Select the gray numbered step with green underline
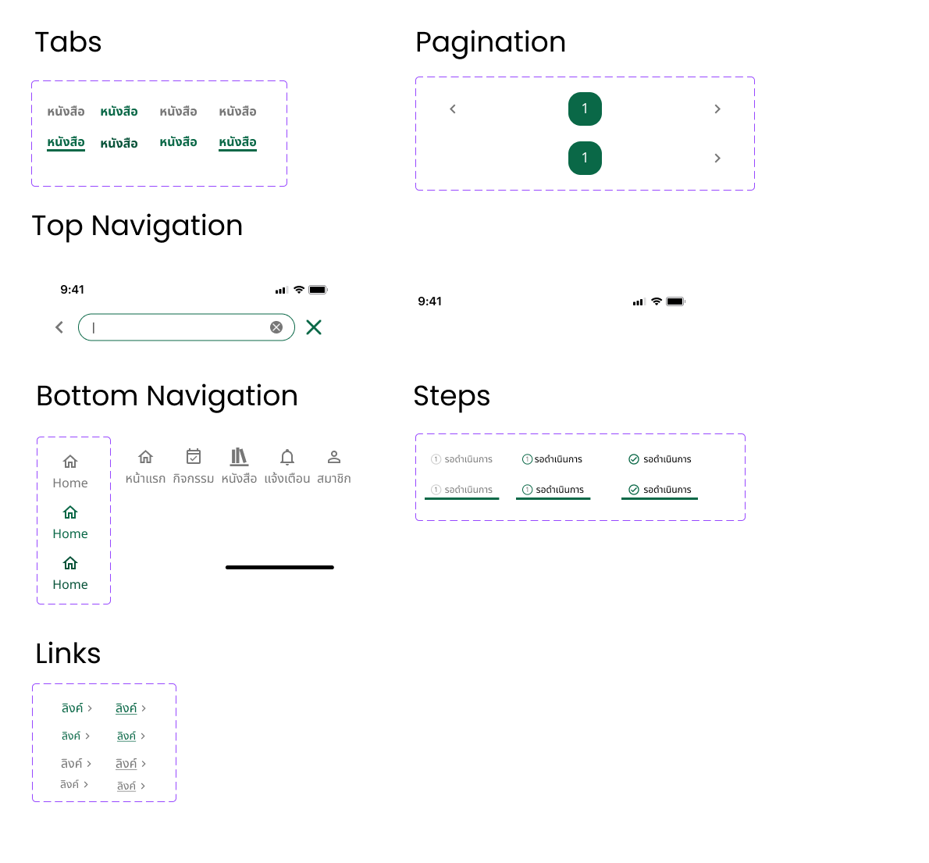 pyautogui.click(x=462, y=490)
